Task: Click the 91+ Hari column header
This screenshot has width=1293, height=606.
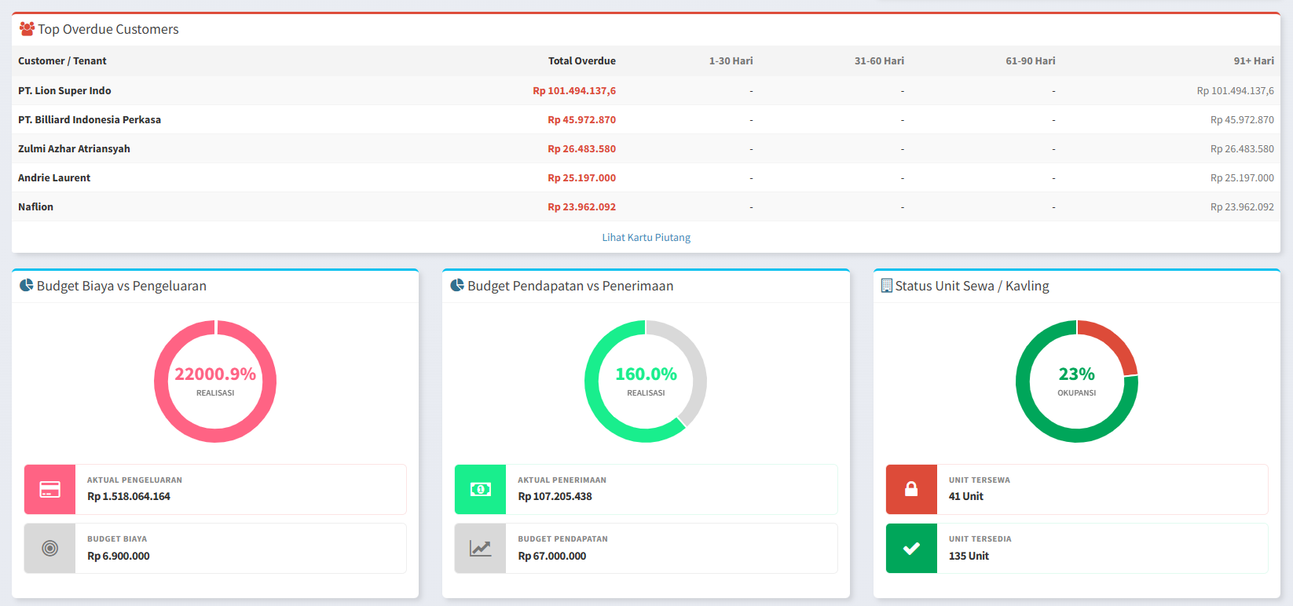Action: click(1253, 61)
